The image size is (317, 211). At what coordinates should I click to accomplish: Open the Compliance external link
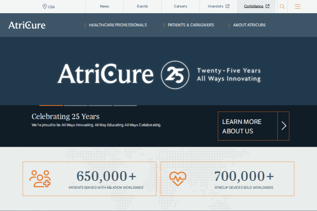pyautogui.click(x=256, y=7)
